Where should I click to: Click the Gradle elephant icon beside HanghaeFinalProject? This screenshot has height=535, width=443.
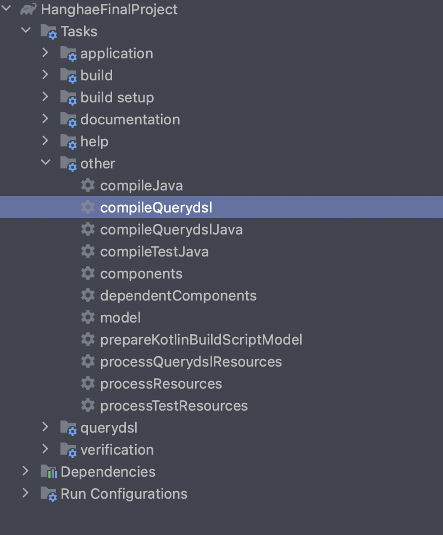(x=28, y=9)
